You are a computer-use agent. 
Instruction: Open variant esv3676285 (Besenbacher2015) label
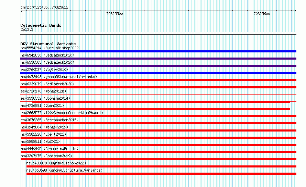coord(50,120)
